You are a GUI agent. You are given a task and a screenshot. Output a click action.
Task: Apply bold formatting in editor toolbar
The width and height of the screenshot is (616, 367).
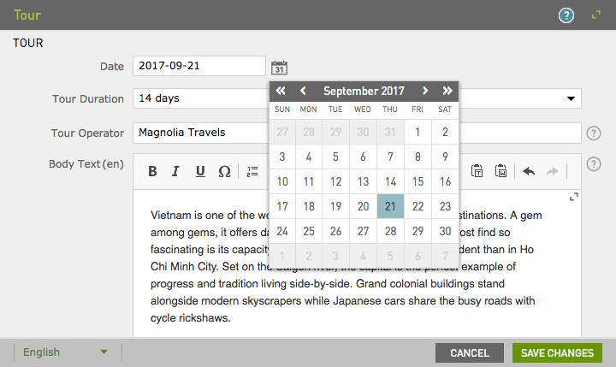pos(152,171)
